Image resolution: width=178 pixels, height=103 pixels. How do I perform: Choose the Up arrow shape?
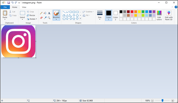coord(74,19)
